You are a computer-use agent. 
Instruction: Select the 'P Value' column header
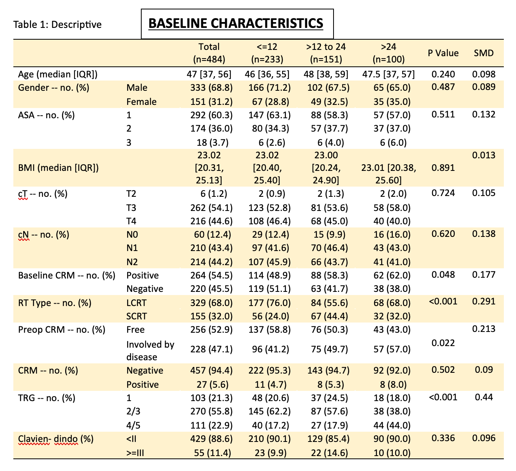[x=443, y=53]
